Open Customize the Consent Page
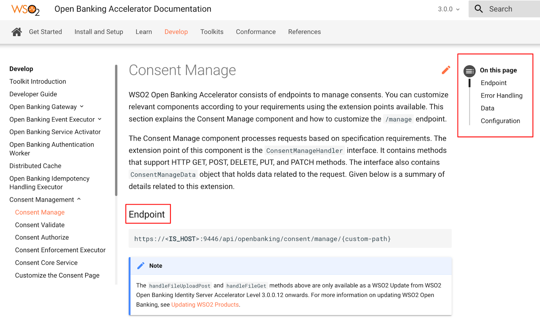The image size is (540, 322). [57, 275]
